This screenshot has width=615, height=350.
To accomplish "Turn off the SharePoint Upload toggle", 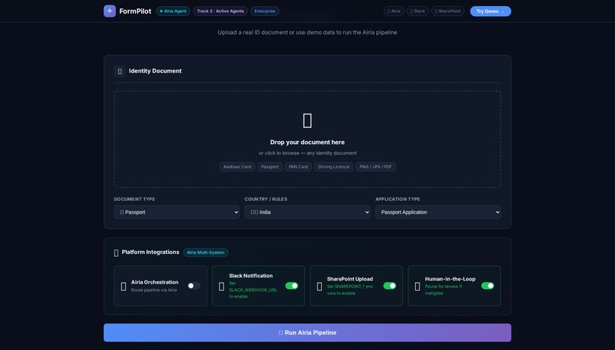I will (x=389, y=286).
